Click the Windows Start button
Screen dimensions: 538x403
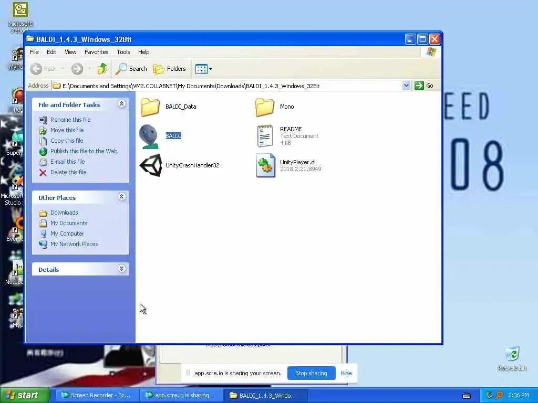[x=25, y=396]
